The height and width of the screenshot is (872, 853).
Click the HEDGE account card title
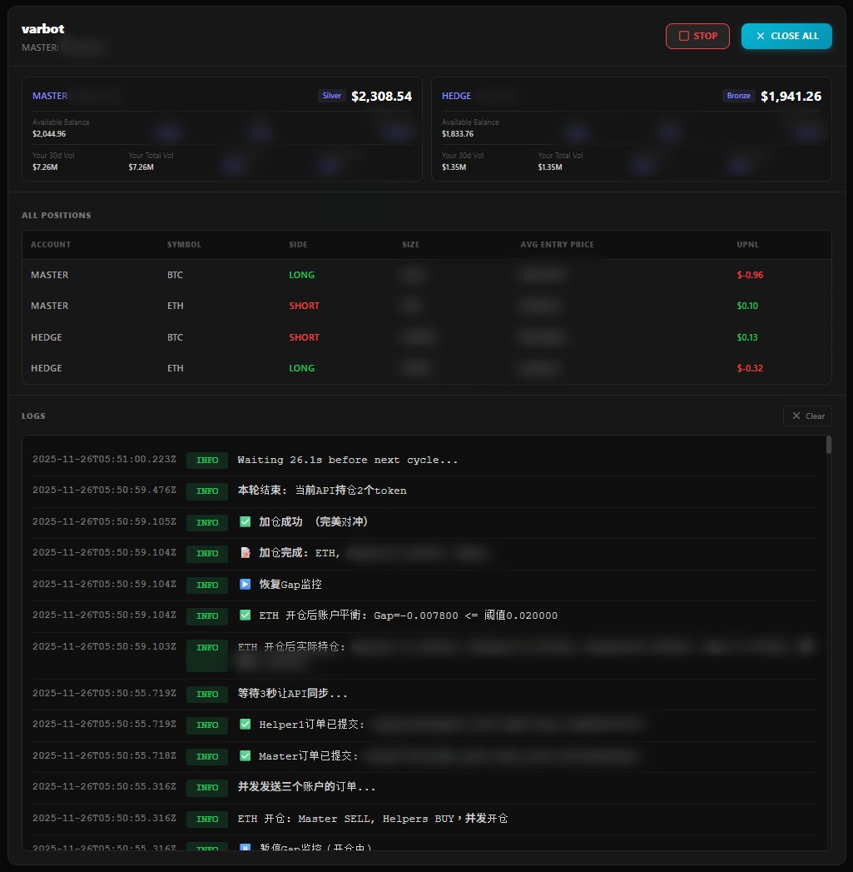(456, 96)
